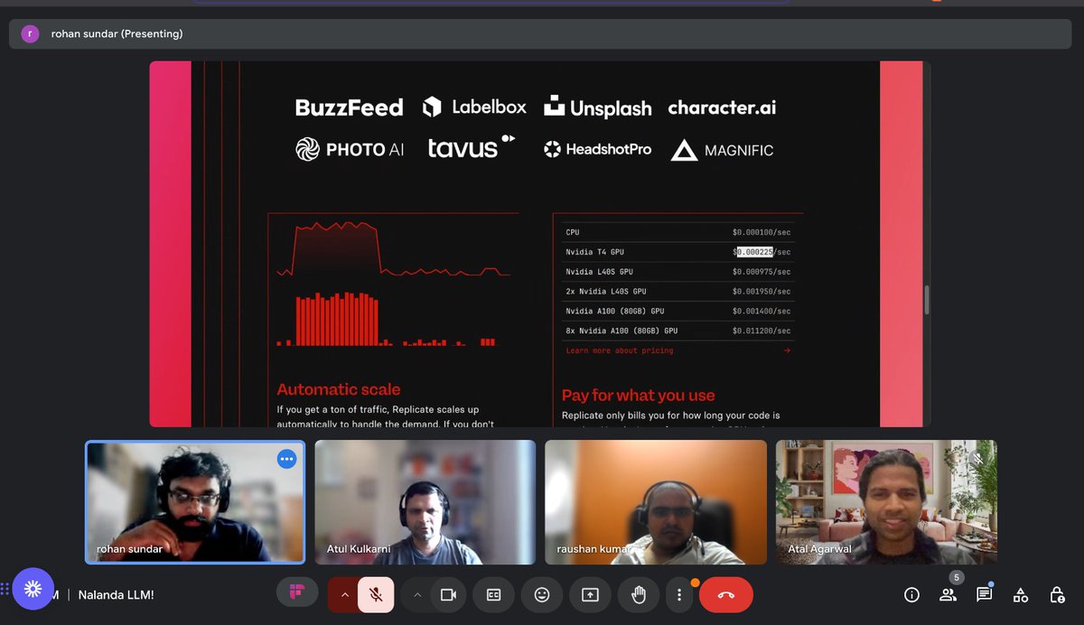The height and width of the screenshot is (625, 1084).
Task: Click rohan sundar's avatar in presenting bar
Action: 31,33
